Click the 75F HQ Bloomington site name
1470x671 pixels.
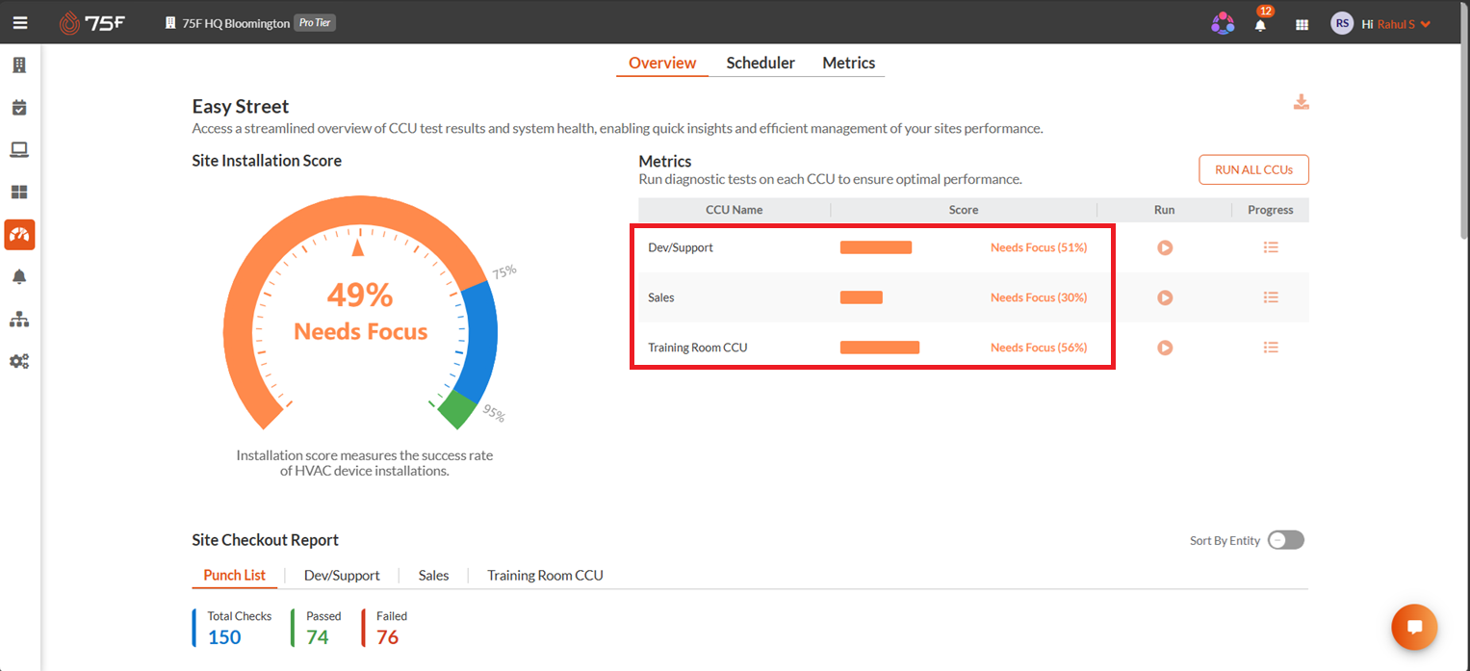[x=236, y=23]
